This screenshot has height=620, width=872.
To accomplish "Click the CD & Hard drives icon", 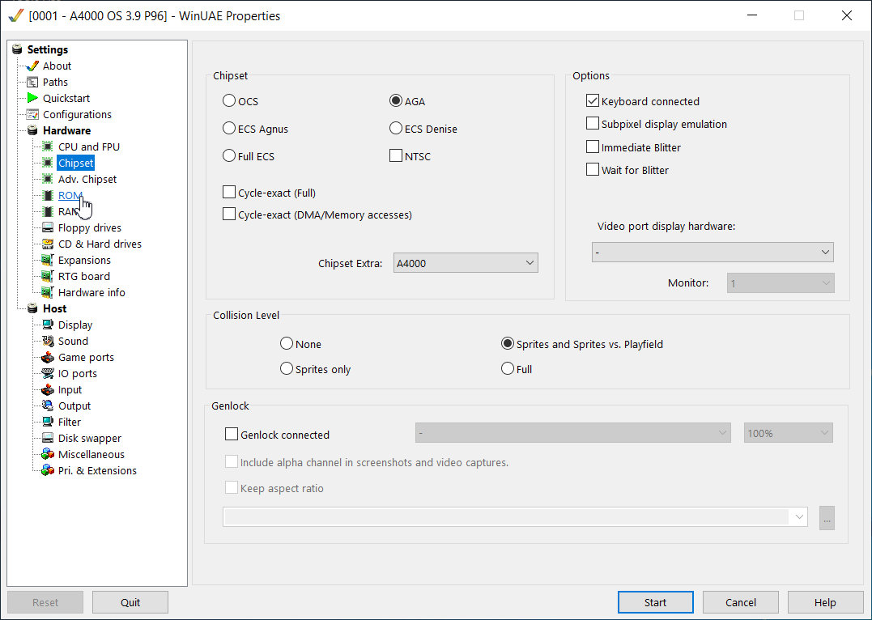I will tap(49, 244).
